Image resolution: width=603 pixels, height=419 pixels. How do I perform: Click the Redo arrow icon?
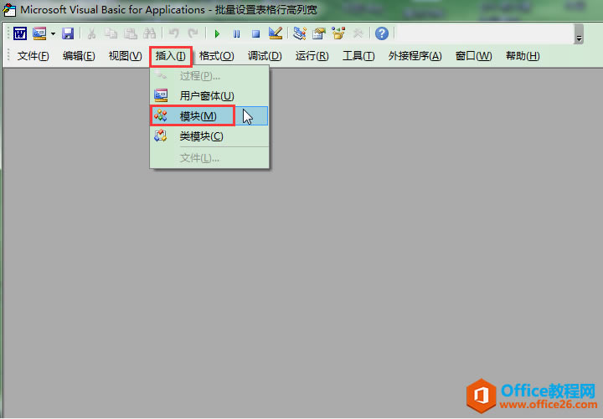[193, 33]
